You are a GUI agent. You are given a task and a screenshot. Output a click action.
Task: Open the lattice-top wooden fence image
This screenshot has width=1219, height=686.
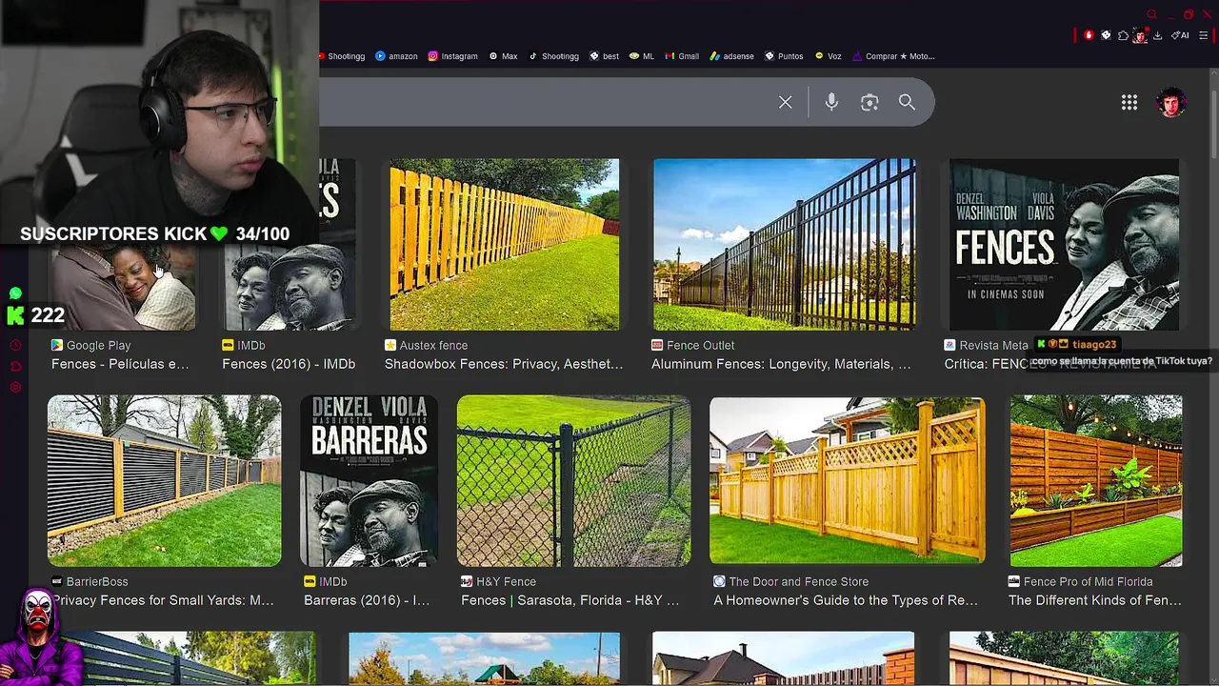click(847, 481)
